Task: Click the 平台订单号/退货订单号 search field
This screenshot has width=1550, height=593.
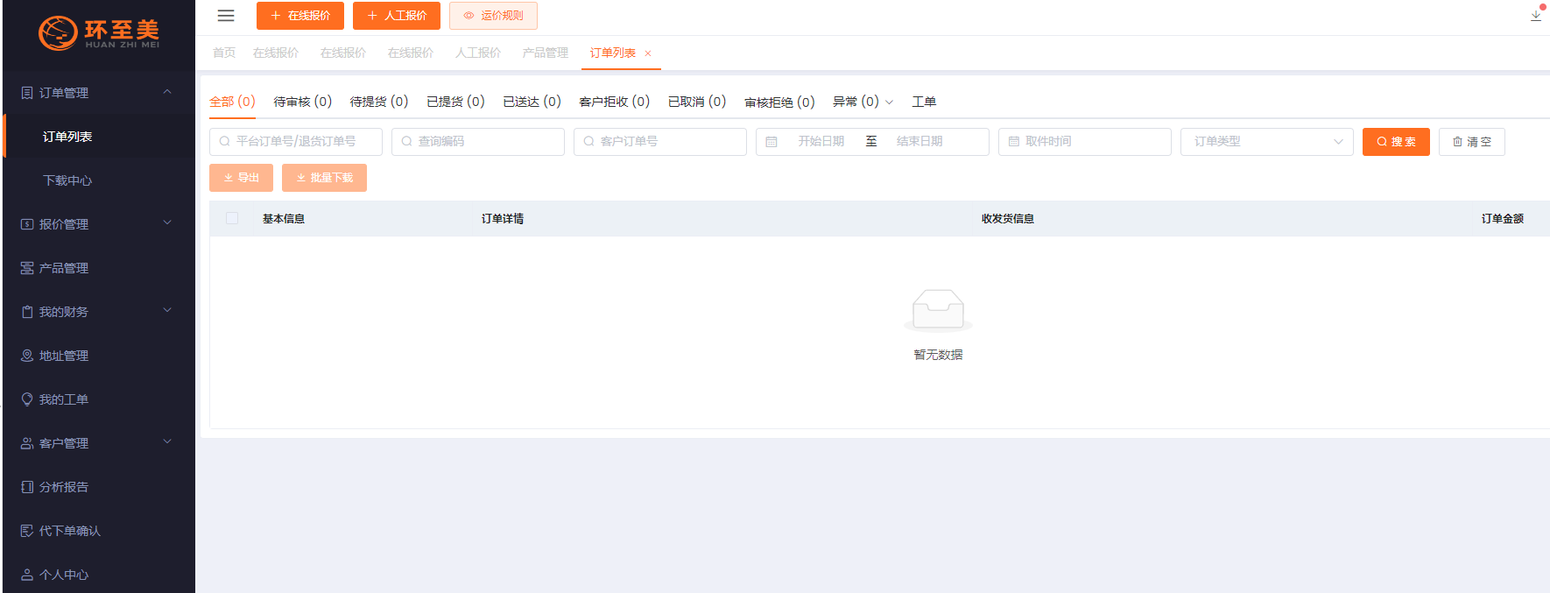Action: (x=296, y=142)
